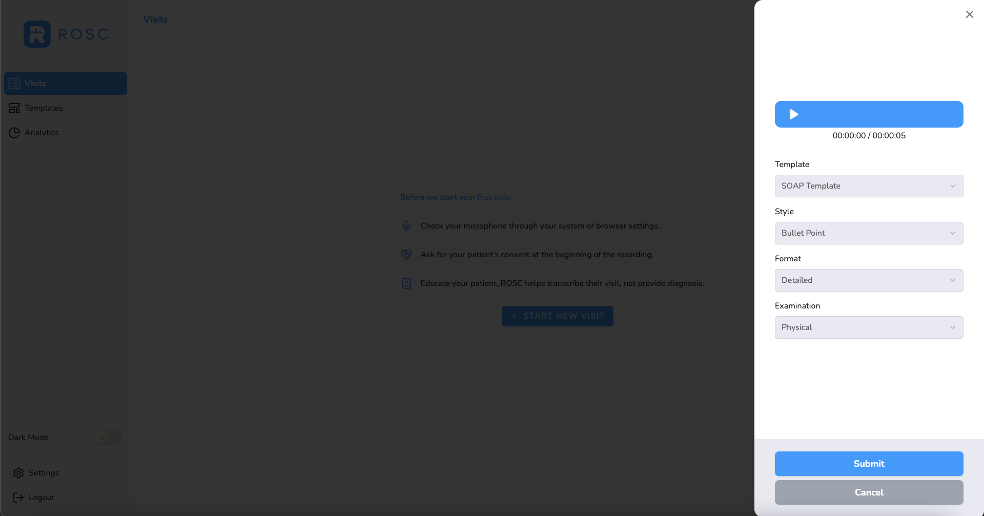Image resolution: width=984 pixels, height=516 pixels.
Task: Open the SOAP Template dropdown
Action: click(x=868, y=185)
